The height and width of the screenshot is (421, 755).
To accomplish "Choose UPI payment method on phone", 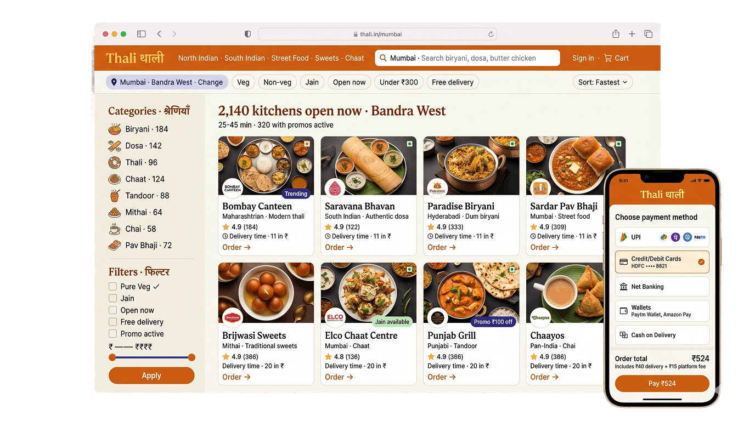I will pos(662,237).
